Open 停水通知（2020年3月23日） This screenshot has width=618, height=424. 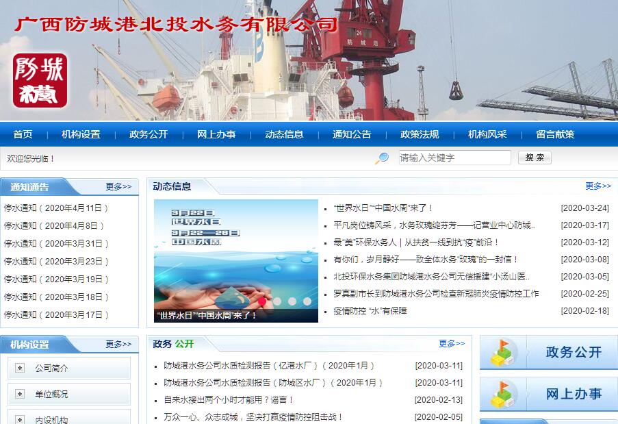pyautogui.click(x=56, y=261)
